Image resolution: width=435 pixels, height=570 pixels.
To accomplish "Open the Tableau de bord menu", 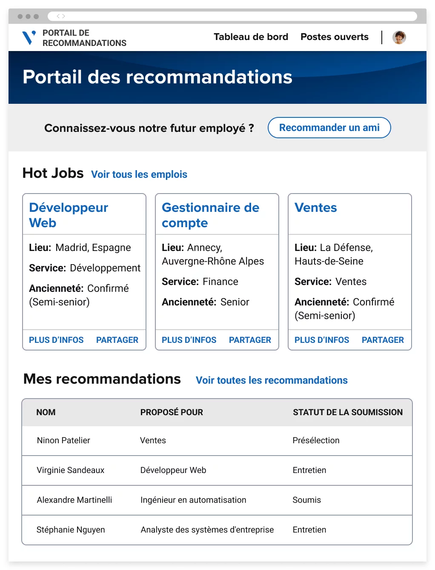I will 251,37.
